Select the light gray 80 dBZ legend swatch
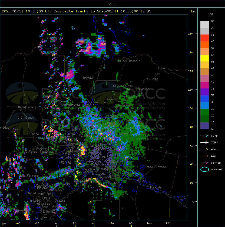The height and width of the screenshot is (227, 225). 204,24
